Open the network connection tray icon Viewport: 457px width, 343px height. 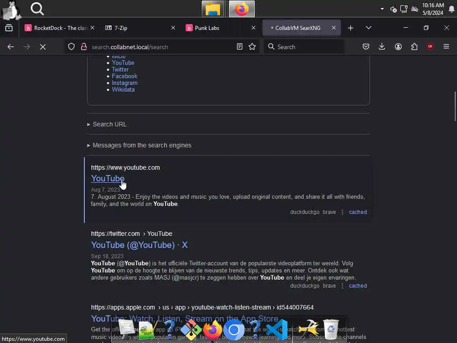403,9
